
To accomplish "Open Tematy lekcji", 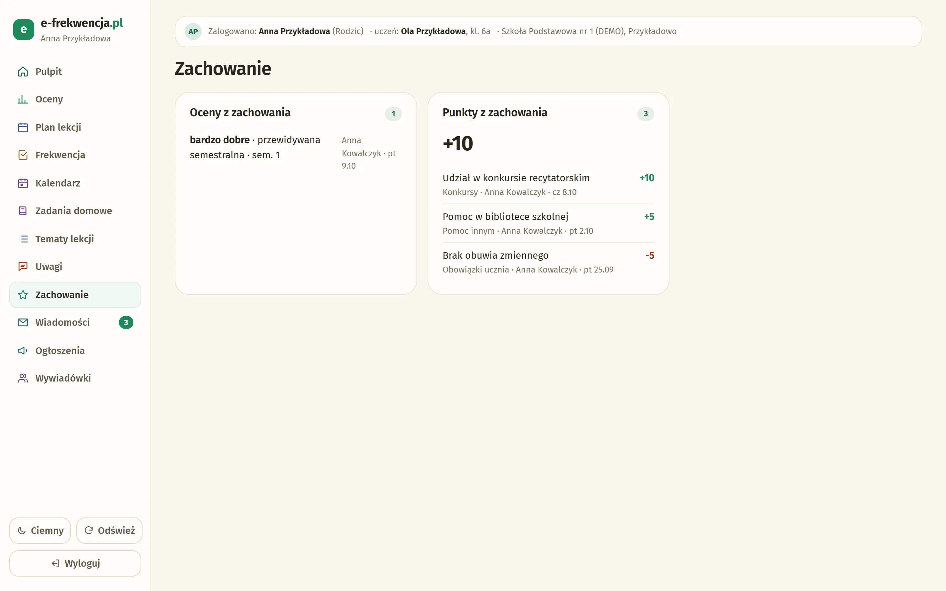I will pyautogui.click(x=75, y=239).
